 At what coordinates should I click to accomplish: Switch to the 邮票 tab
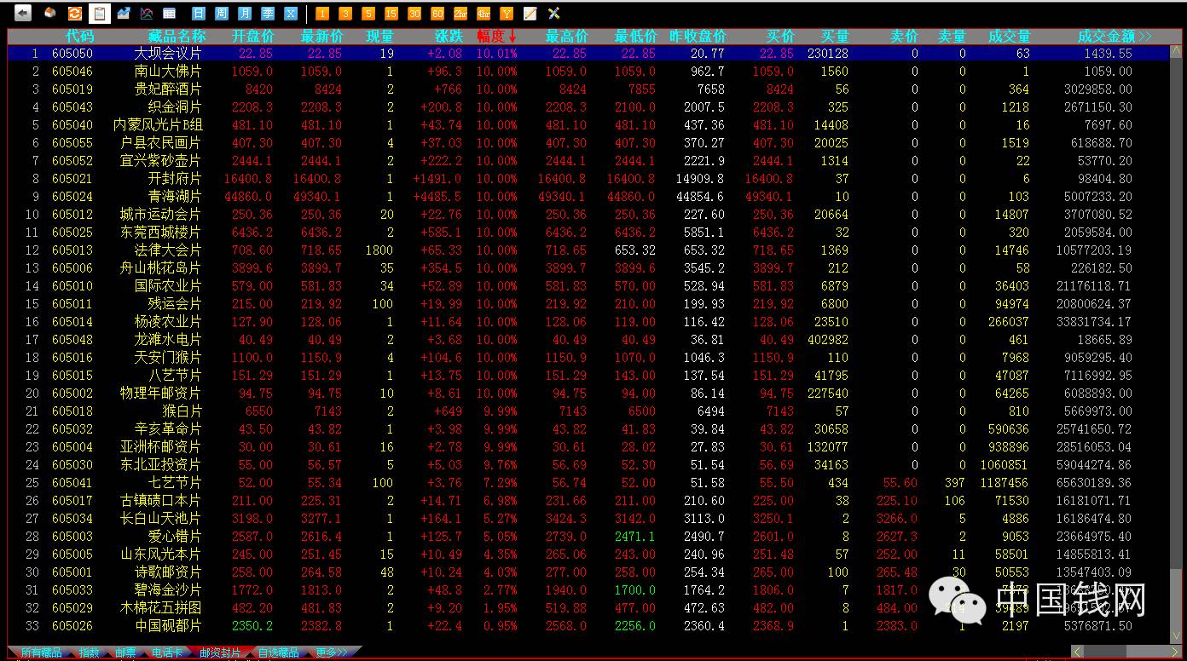[x=125, y=652]
